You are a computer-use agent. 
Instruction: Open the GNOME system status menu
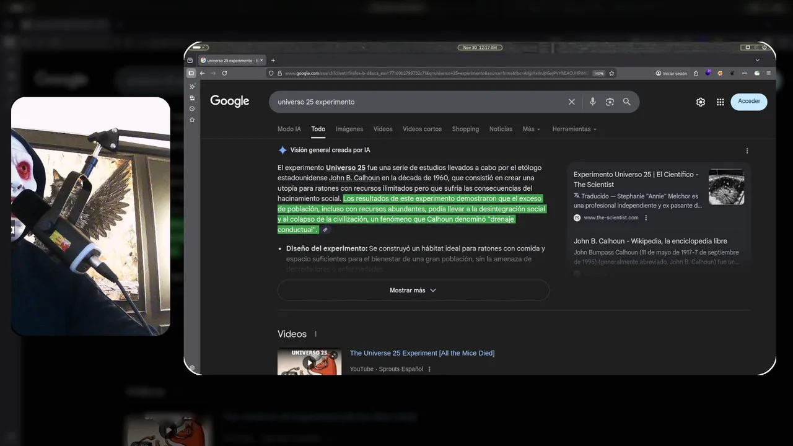pos(756,47)
